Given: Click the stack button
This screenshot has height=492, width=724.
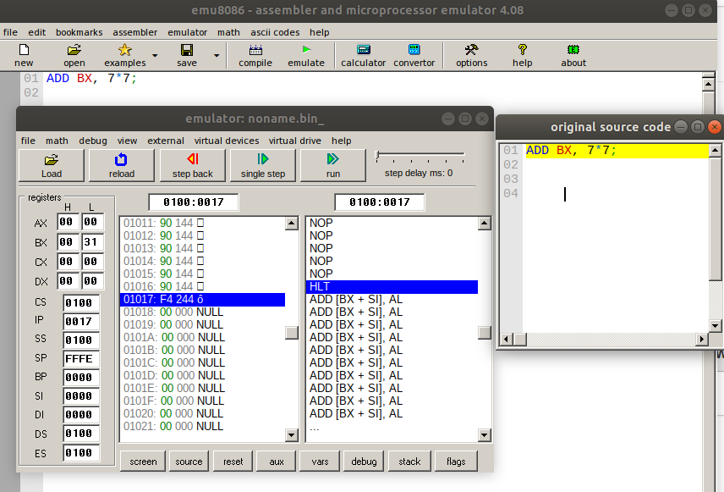Looking at the screenshot, I should pyautogui.click(x=409, y=462).
